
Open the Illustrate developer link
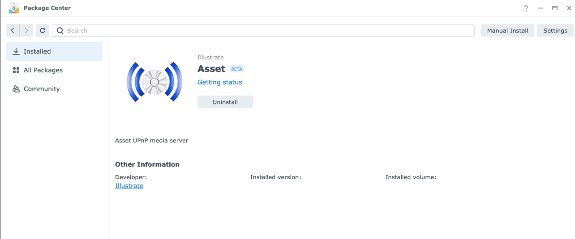tap(129, 186)
